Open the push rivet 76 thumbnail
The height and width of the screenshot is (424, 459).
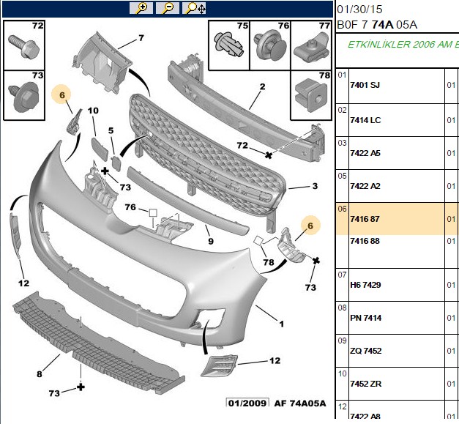tap(270, 45)
